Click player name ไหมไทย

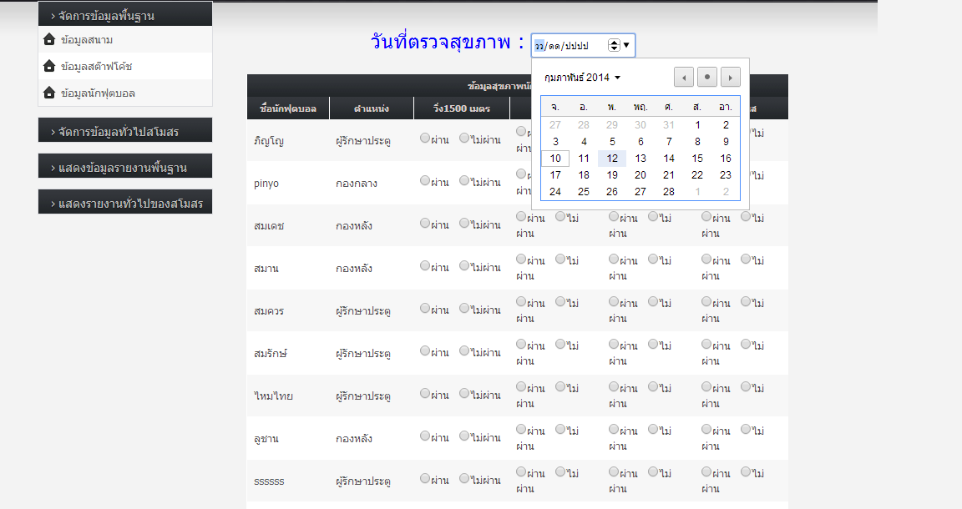tap(274, 396)
